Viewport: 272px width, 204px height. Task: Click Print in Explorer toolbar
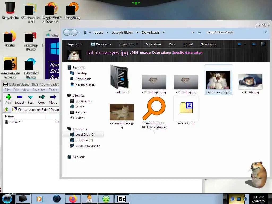tap(172, 44)
